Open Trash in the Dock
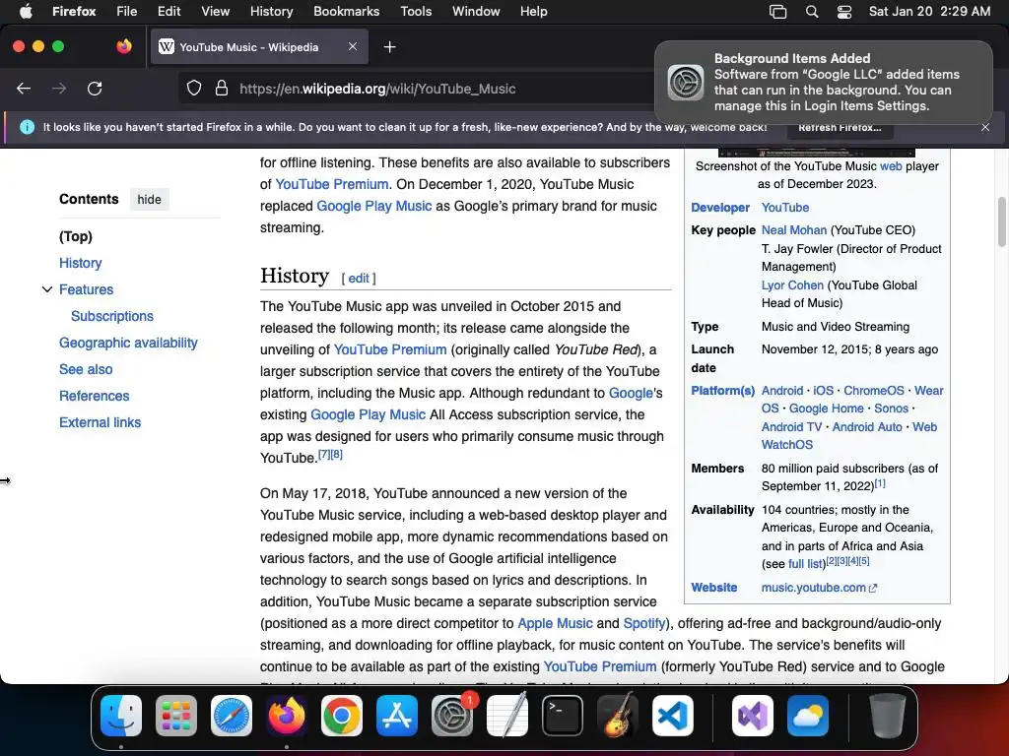This screenshot has height=756, width=1009. pos(888,716)
